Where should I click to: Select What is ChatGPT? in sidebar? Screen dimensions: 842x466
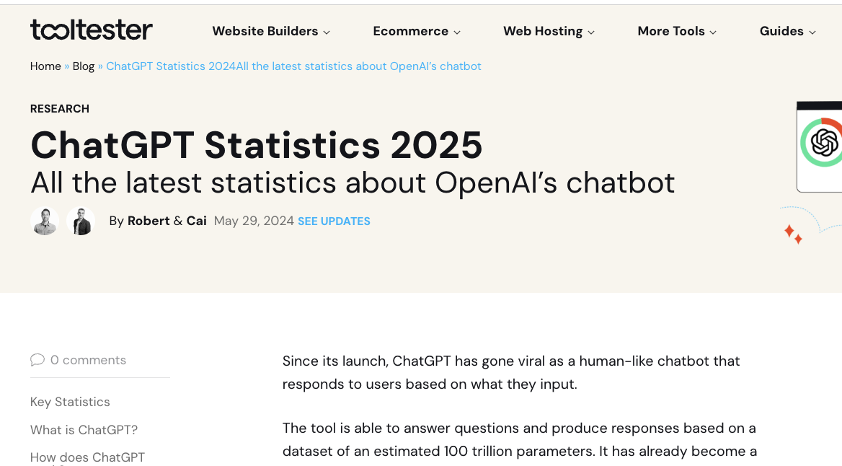coord(84,429)
